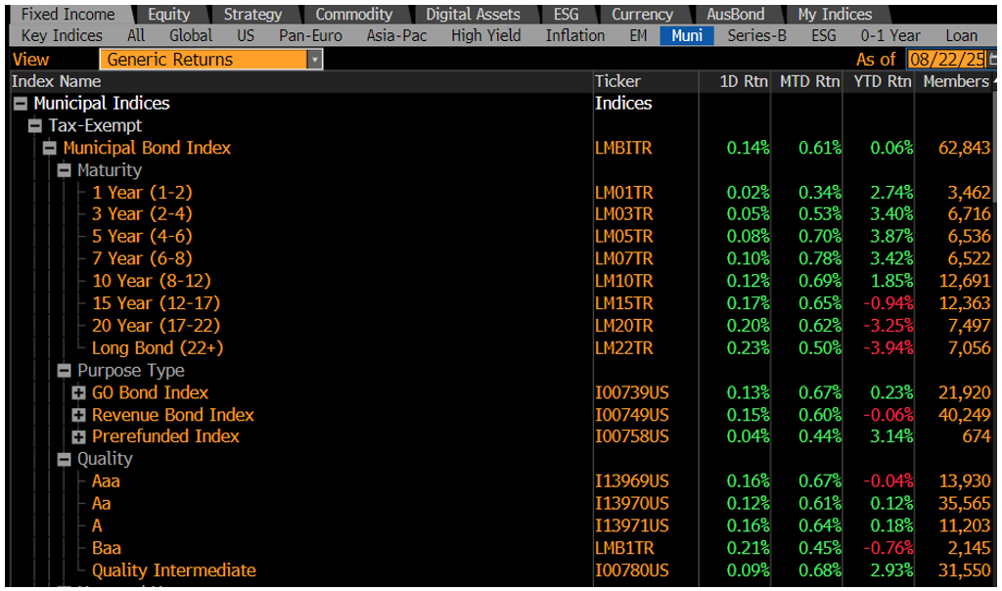Image resolution: width=1002 pixels, height=591 pixels.
Task: Click the Municipal Bond Index link
Action: tap(147, 148)
